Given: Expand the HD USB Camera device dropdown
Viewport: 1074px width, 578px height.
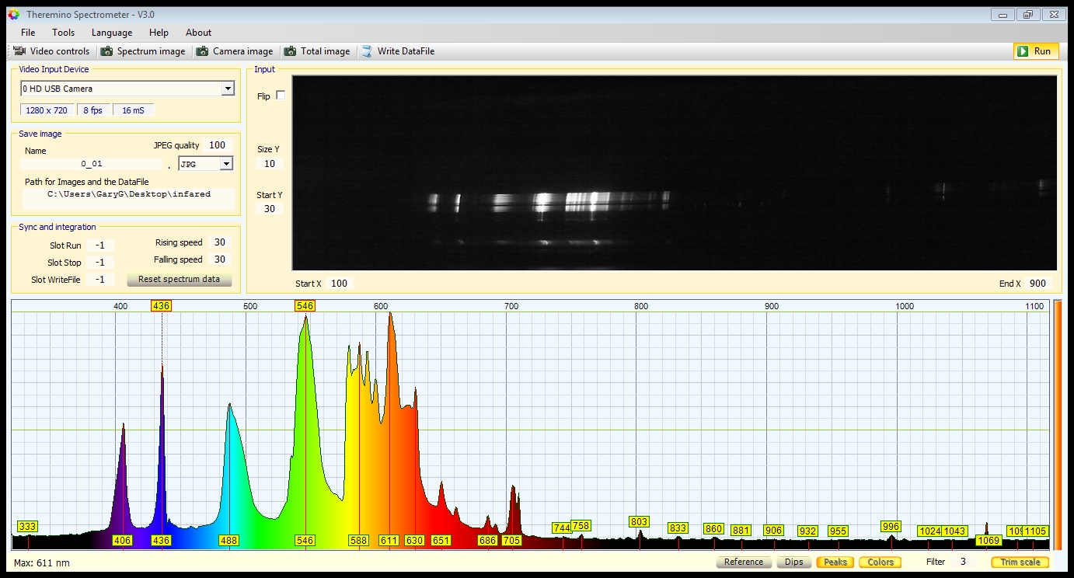Looking at the screenshot, I should click(228, 89).
